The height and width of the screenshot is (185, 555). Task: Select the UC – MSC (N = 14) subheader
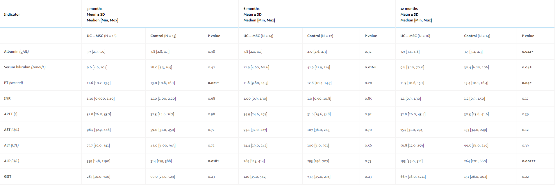258,36
